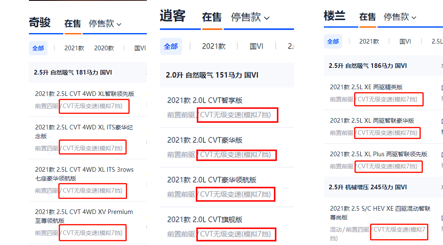Switch to the 在售 tab for 奇骏
Screen dimensions: 443x245
pyautogui.click(x=73, y=24)
